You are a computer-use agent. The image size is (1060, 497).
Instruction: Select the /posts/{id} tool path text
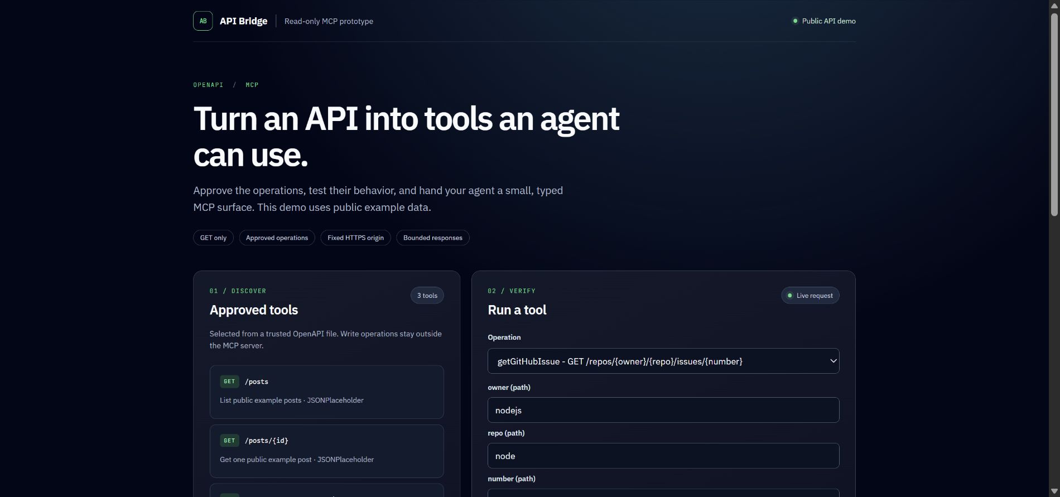(x=267, y=441)
